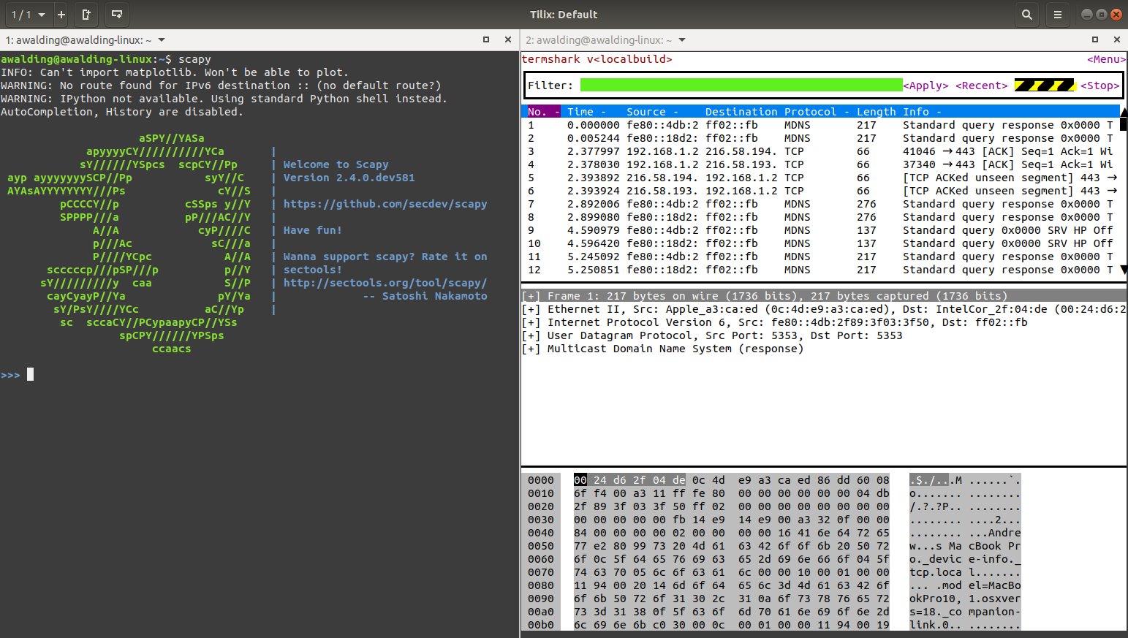Image resolution: width=1128 pixels, height=638 pixels.
Task: Click the green Filter input field
Action: coord(741,86)
